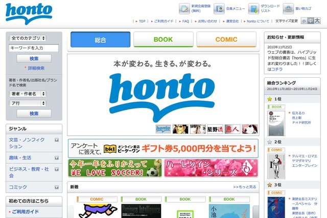Expand コミック genre arrow

tap(57, 187)
